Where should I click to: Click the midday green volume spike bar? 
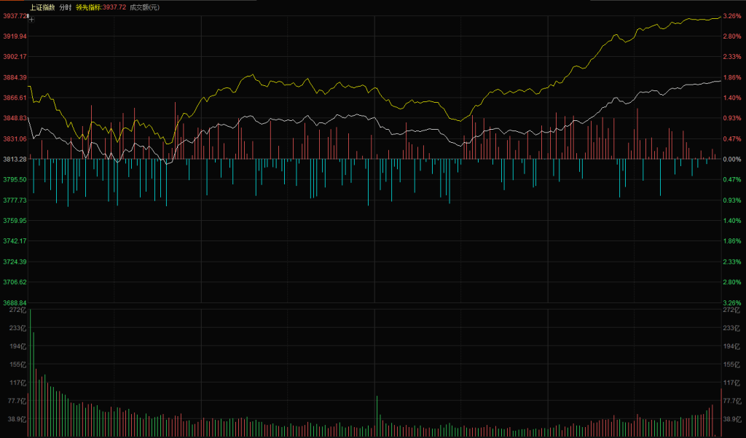tap(377, 415)
